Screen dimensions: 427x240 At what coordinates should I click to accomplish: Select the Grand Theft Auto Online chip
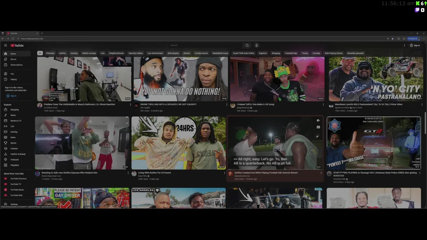pos(244,53)
